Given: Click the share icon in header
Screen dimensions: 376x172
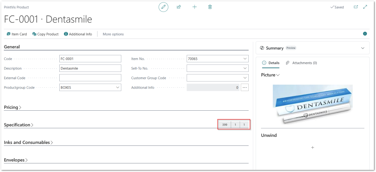Looking at the screenshot, I should click(x=179, y=7).
